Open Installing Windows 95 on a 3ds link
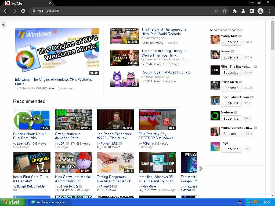The width and height of the screenshot is (275, 206). coord(156,179)
